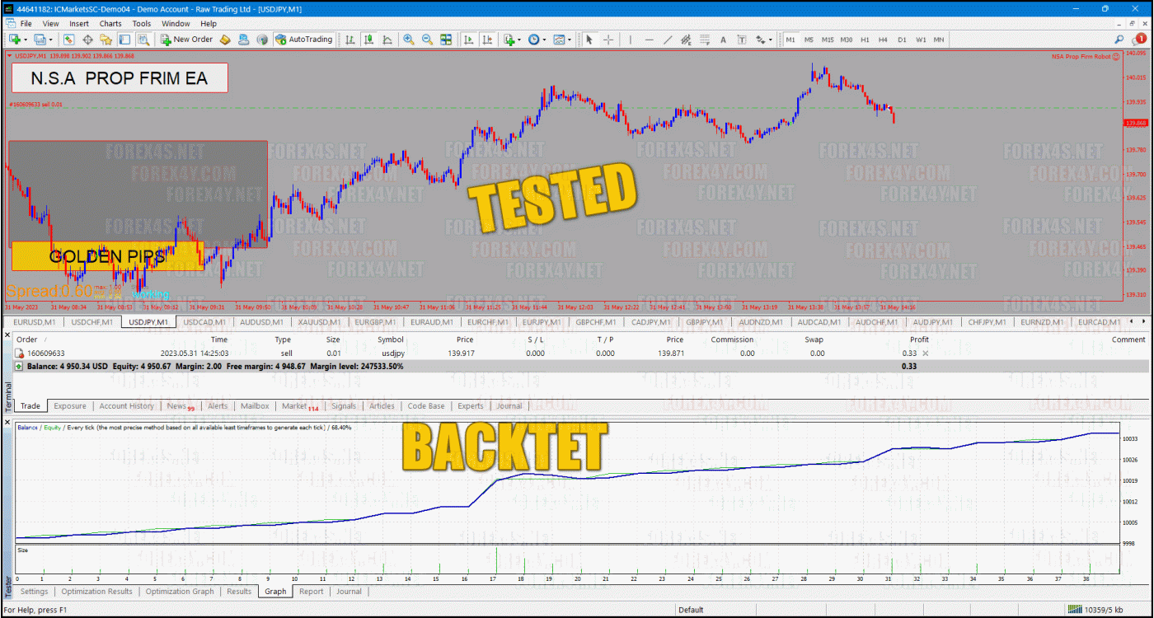Select the Crosshair tool
The height and width of the screenshot is (618, 1154).
pyautogui.click(x=608, y=40)
